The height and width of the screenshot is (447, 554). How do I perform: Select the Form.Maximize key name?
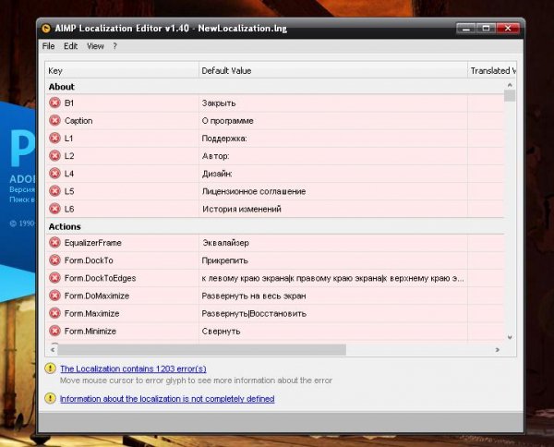pos(91,313)
